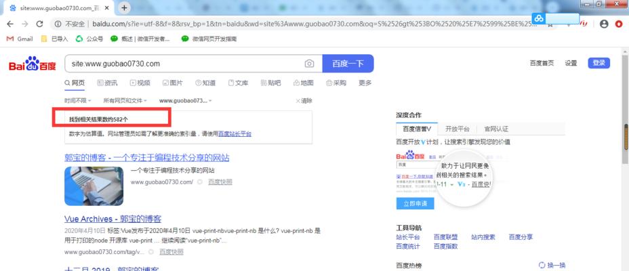
Task: Click the www.guobao0730.com/ result URL
Action: 162,182
